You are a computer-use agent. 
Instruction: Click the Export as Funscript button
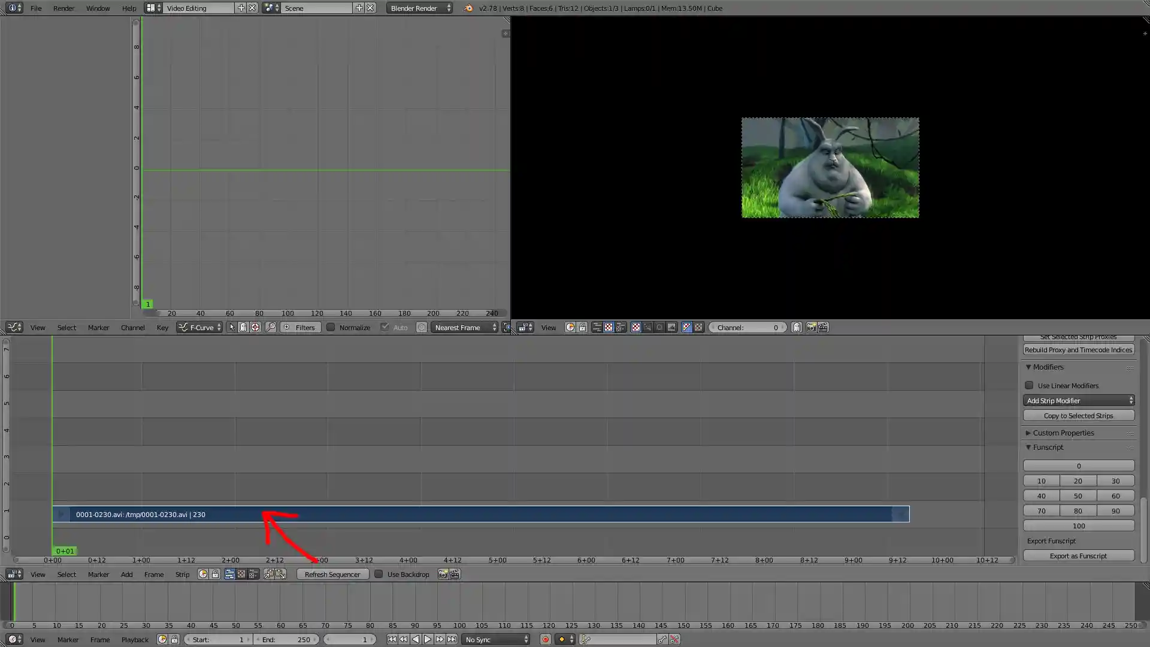pos(1078,556)
